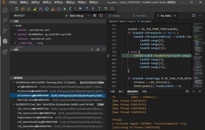Open the Edit menu
Screen dimensions: 205x130
pyautogui.click(x=24, y=2)
